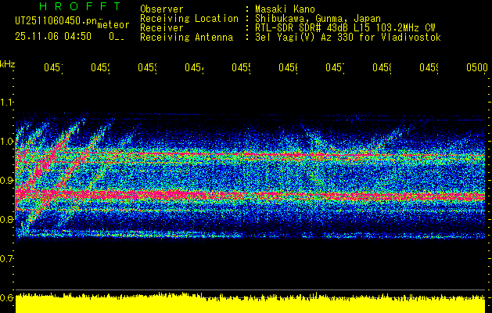492x313 pixels.
Task: Click the green HROFFT title
Action: (x=80, y=6)
